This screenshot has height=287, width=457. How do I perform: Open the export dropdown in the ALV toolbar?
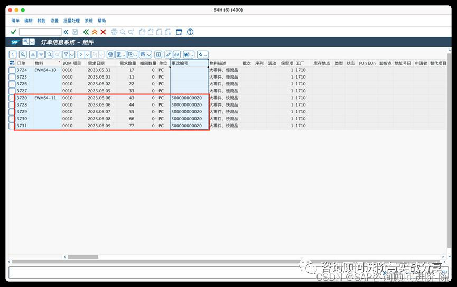coord(133,54)
